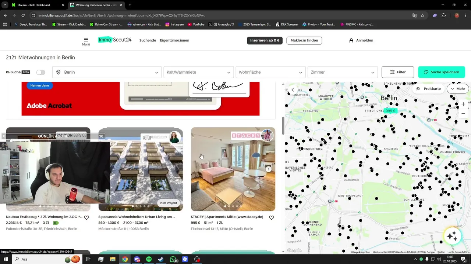
Task: Click the Chrome address bar URL
Action: (121, 15)
